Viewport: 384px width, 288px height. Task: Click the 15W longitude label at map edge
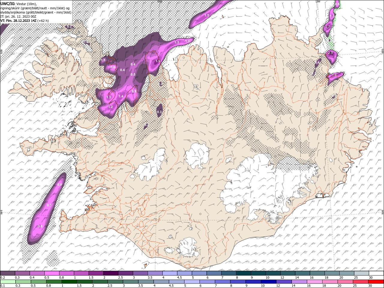tap(318, 1)
